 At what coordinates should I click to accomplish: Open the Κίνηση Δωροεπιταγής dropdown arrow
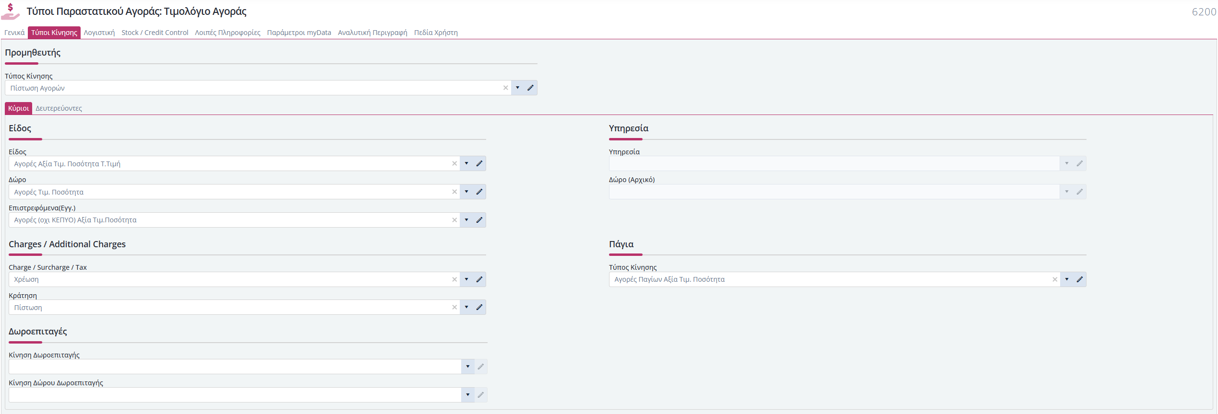click(x=468, y=367)
